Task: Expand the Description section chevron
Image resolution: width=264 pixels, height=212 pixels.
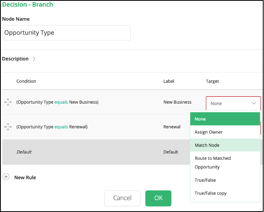Action: [34, 59]
